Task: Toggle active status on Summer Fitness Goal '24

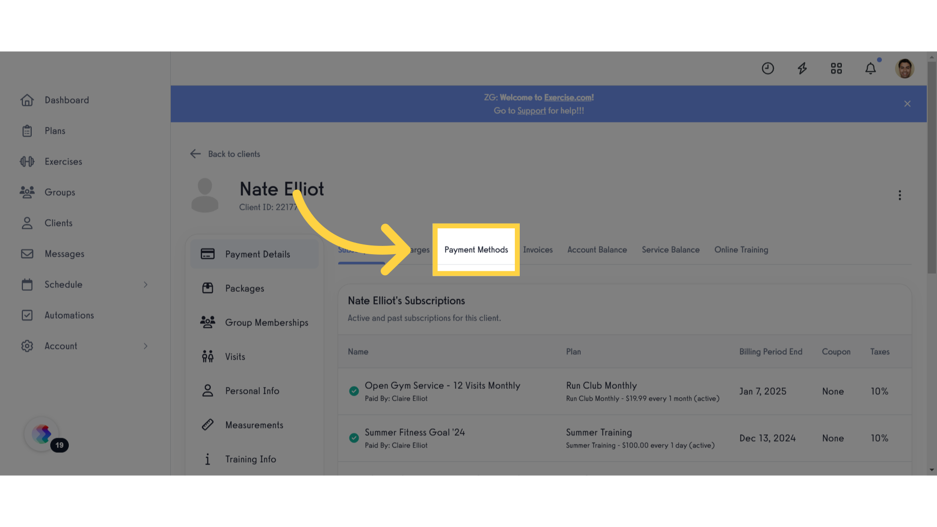Action: tap(353, 438)
